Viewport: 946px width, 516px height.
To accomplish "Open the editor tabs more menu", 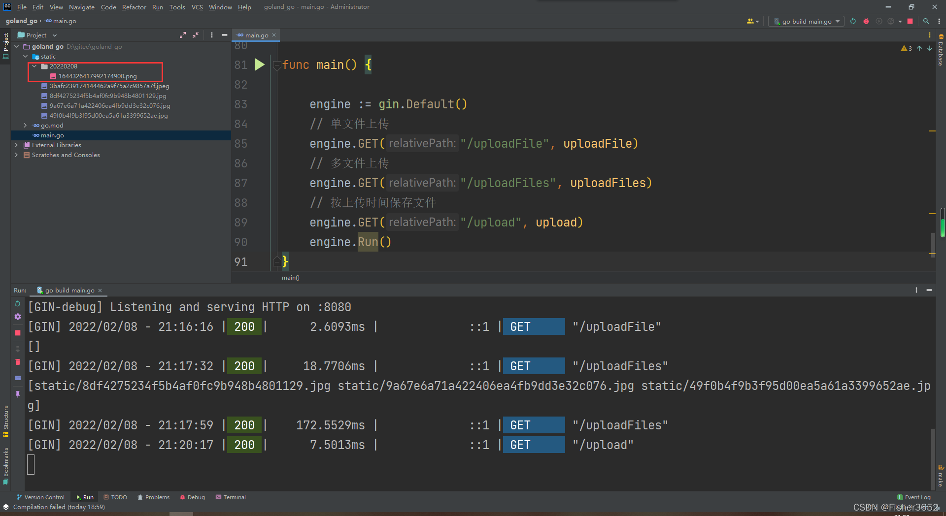I will point(930,35).
